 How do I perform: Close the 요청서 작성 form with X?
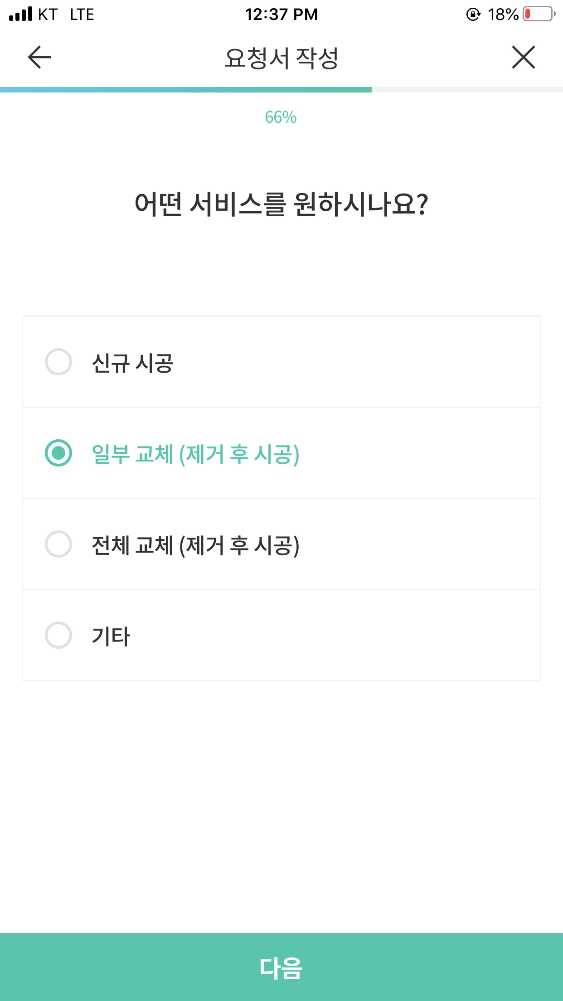pos(524,58)
